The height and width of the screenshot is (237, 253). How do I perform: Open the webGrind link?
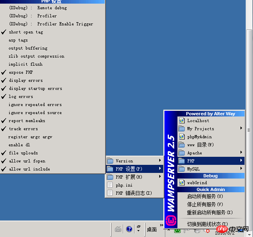[x=211, y=183]
